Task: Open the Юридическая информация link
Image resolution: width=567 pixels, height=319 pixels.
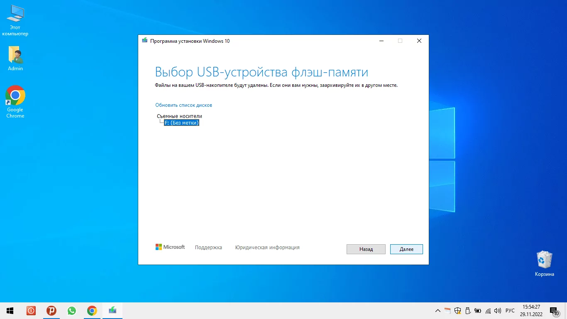Action: (267, 248)
